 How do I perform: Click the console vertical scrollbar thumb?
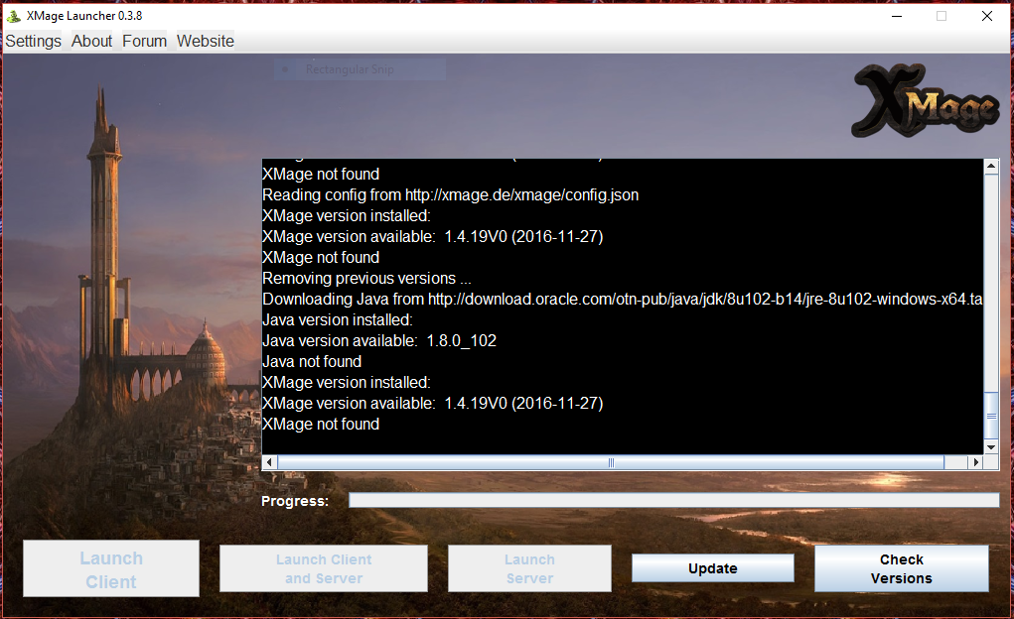pos(990,416)
